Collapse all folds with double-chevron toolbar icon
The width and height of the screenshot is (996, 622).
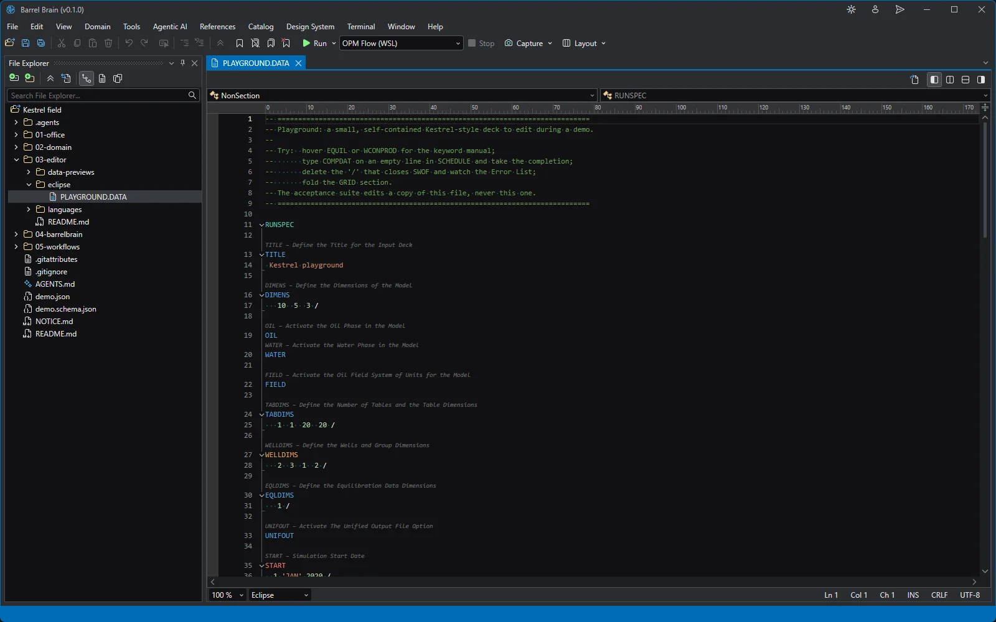[x=220, y=43]
